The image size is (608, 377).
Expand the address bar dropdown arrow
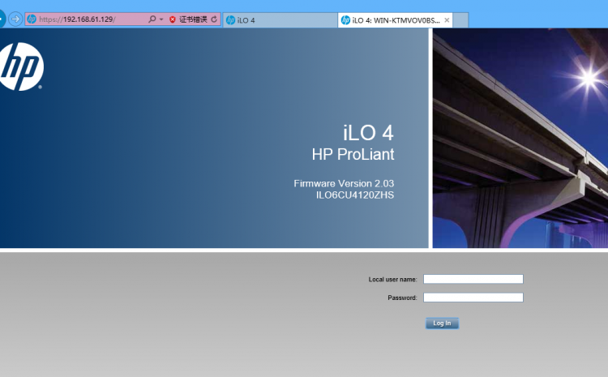161,19
